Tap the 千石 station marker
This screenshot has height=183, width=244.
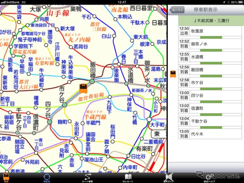click(94, 16)
